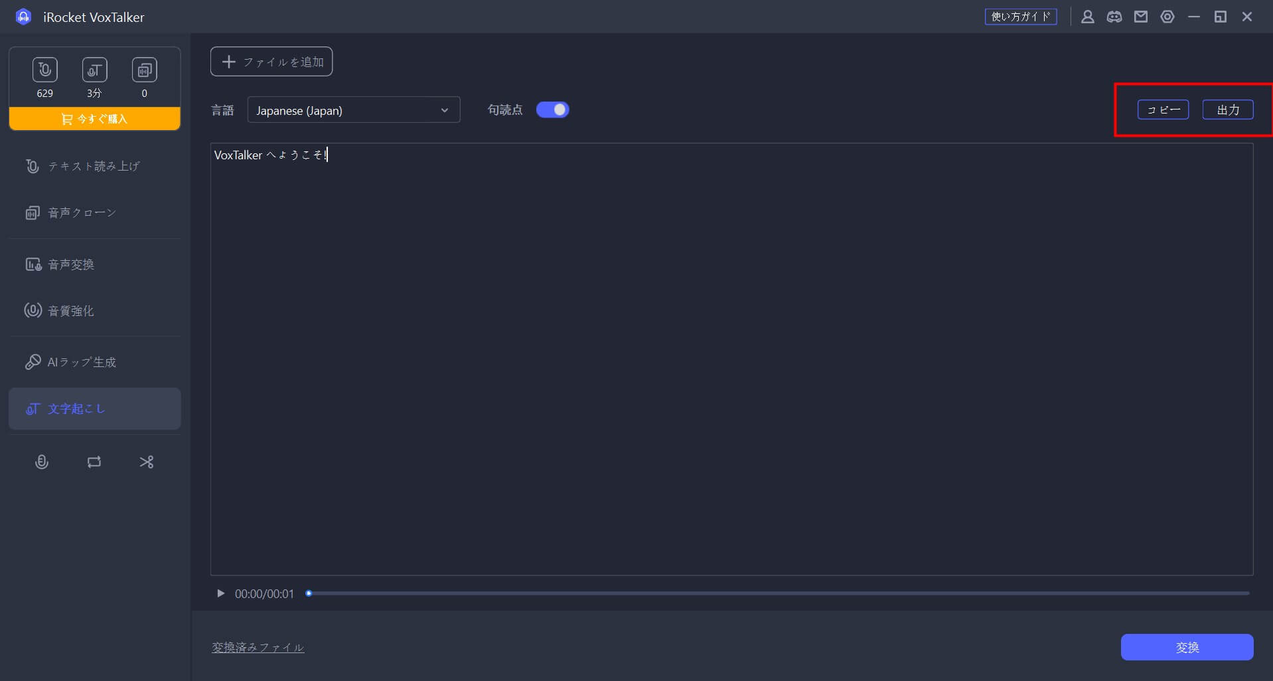Screen dimensions: 1273x681
Task: Select 文字起こし in the sidebar
Action: pyautogui.click(x=95, y=409)
